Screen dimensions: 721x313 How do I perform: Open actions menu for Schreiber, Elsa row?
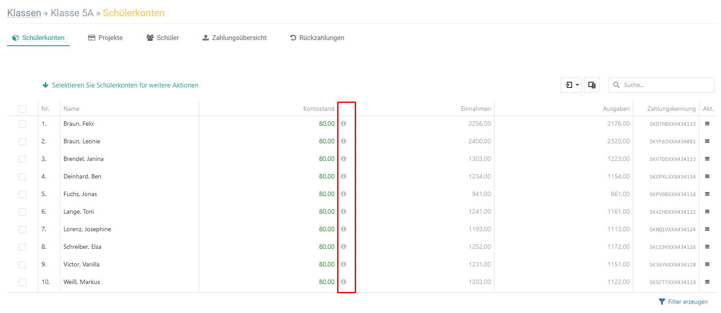tap(707, 247)
